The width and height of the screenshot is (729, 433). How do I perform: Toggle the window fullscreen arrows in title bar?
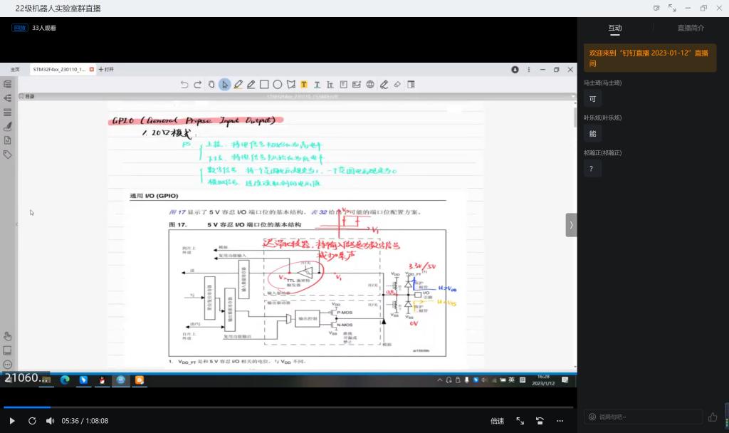672,8
